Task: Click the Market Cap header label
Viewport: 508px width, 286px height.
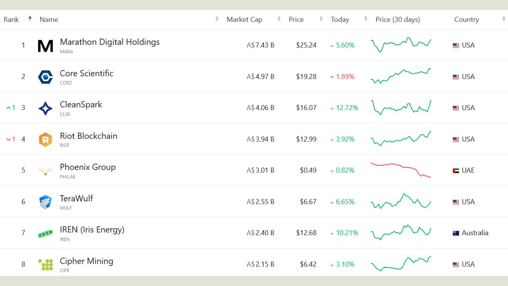Action: (244, 19)
